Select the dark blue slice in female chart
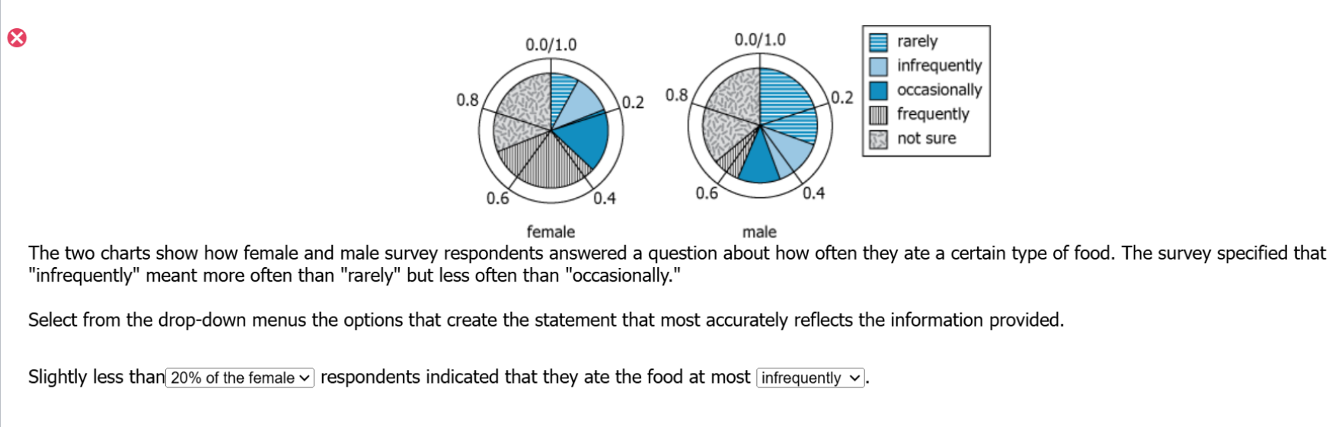Image resolution: width=1338 pixels, height=427 pixels. 586,141
